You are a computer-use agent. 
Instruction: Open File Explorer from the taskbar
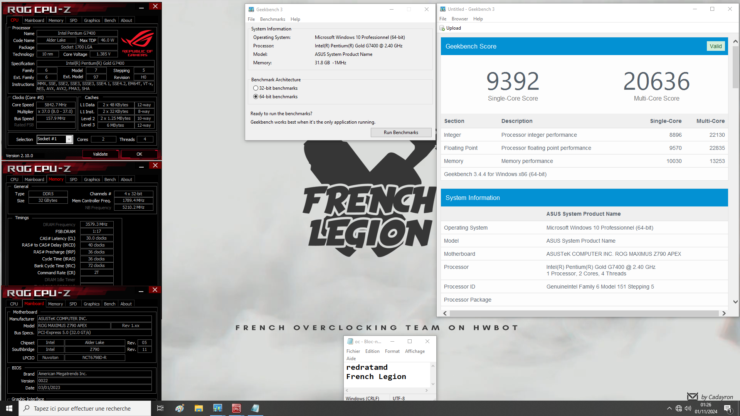[x=198, y=408]
